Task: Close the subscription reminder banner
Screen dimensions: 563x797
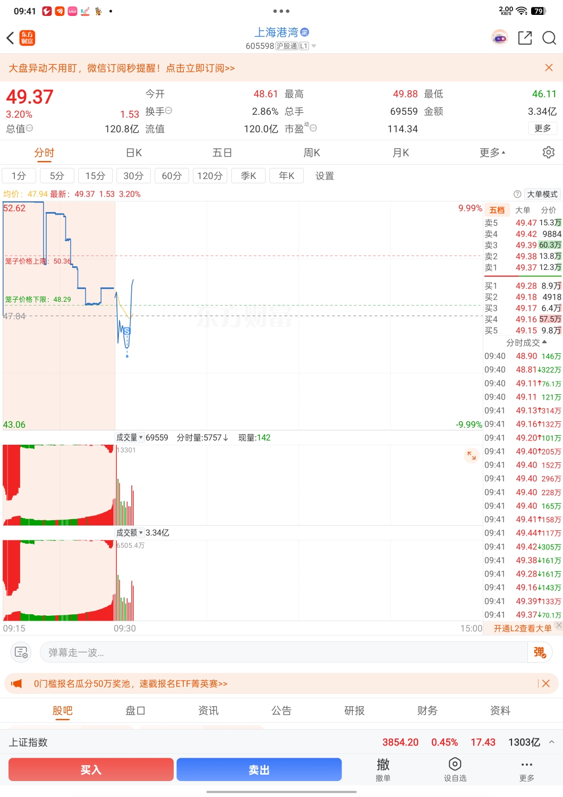Action: (x=549, y=67)
